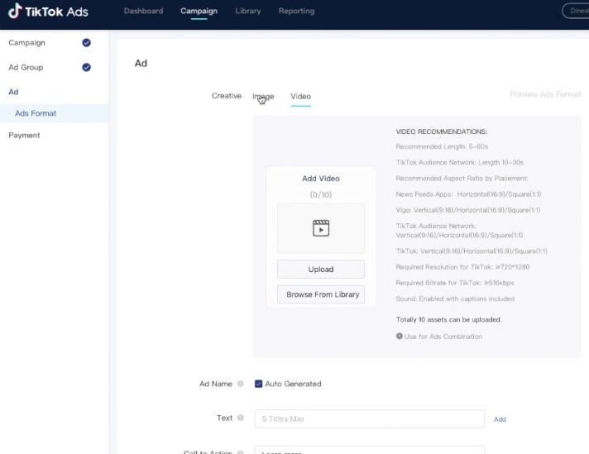Click the TikTok Ads logo
Screen dimensions: 589x454
[x=48, y=12]
